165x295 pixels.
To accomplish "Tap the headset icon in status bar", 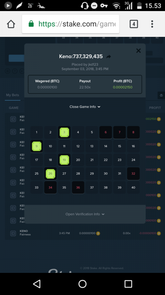I will [85, 6].
